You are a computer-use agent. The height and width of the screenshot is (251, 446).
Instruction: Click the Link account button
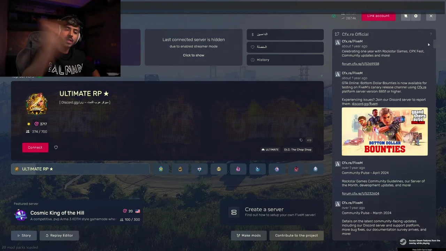(x=378, y=16)
